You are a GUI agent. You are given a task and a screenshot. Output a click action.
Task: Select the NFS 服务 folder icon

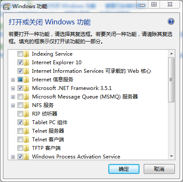click(x=26, y=105)
